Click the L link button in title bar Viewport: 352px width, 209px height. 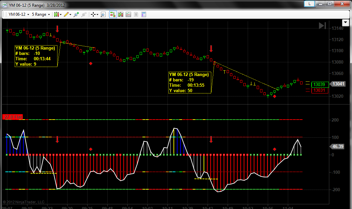(x=310, y=4)
